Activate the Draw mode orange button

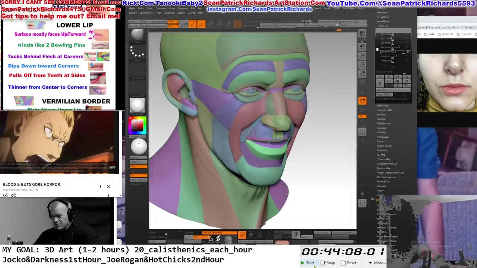201,24
